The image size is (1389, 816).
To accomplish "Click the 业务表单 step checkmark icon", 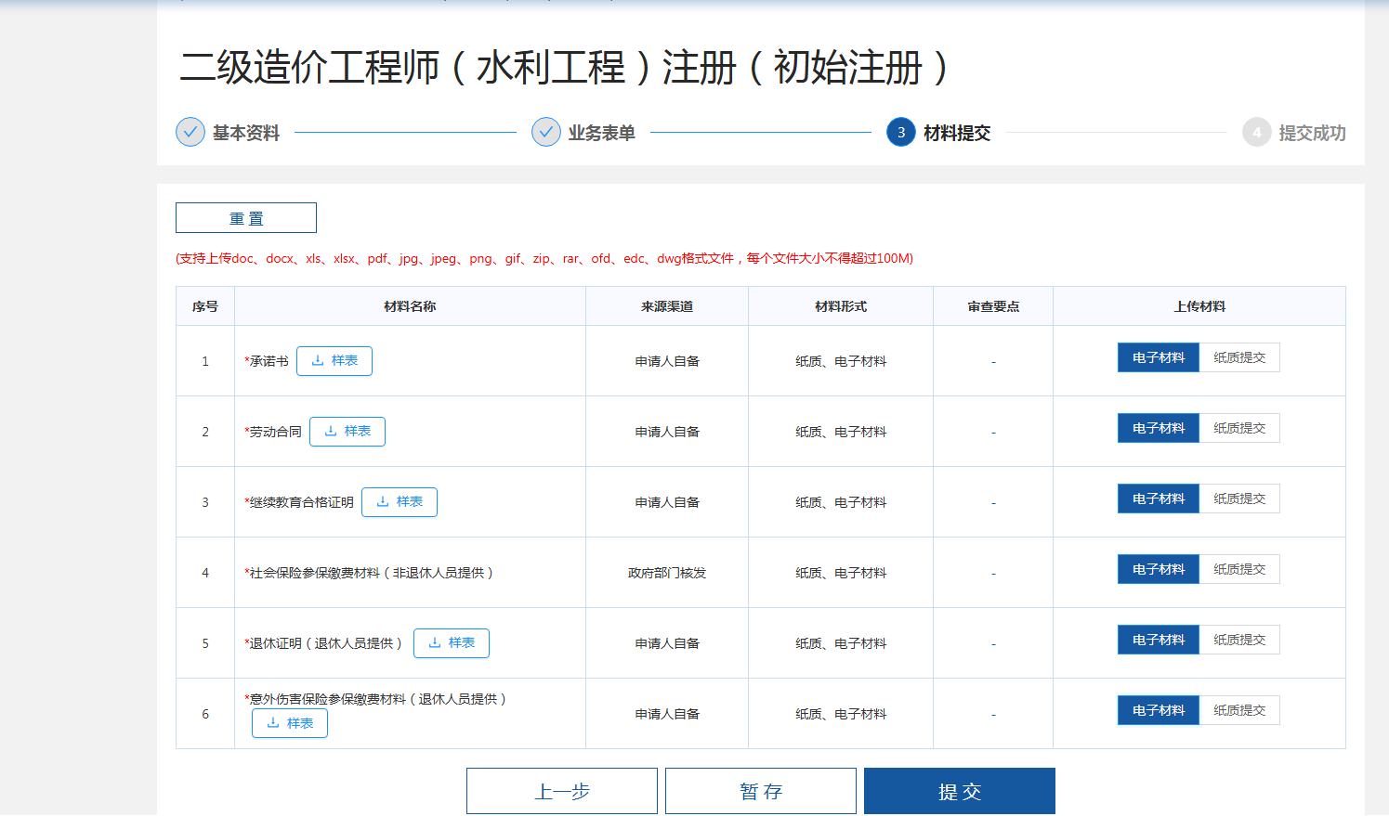I will pos(546,133).
